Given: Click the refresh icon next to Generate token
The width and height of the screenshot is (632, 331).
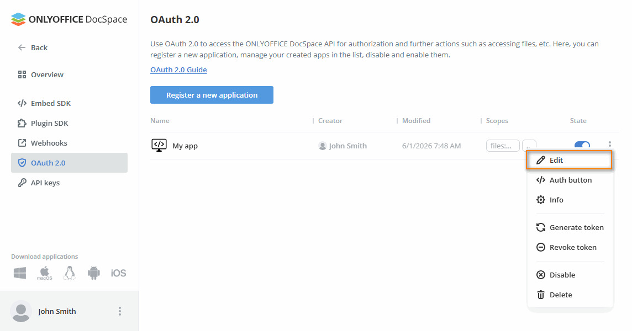Looking at the screenshot, I should [540, 227].
